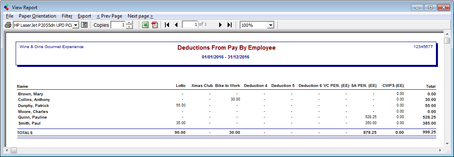
Task: Go to previous page arrow
Action: (x=176, y=25)
